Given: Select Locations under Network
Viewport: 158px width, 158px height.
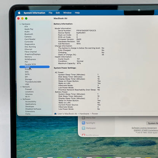Looking at the screenshot, I should (x=29, y=92).
